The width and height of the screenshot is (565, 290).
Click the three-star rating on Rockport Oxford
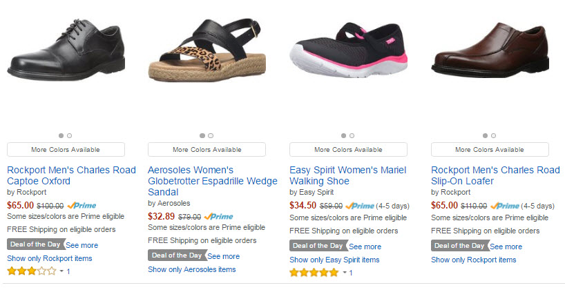[x=31, y=271]
